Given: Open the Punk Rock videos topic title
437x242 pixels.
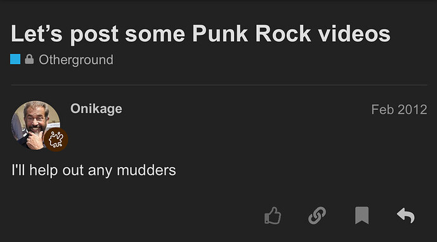Looking at the screenshot, I should 200,34.
